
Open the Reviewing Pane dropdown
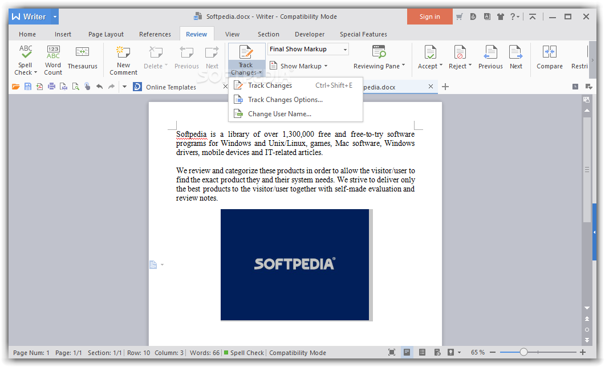coord(379,66)
